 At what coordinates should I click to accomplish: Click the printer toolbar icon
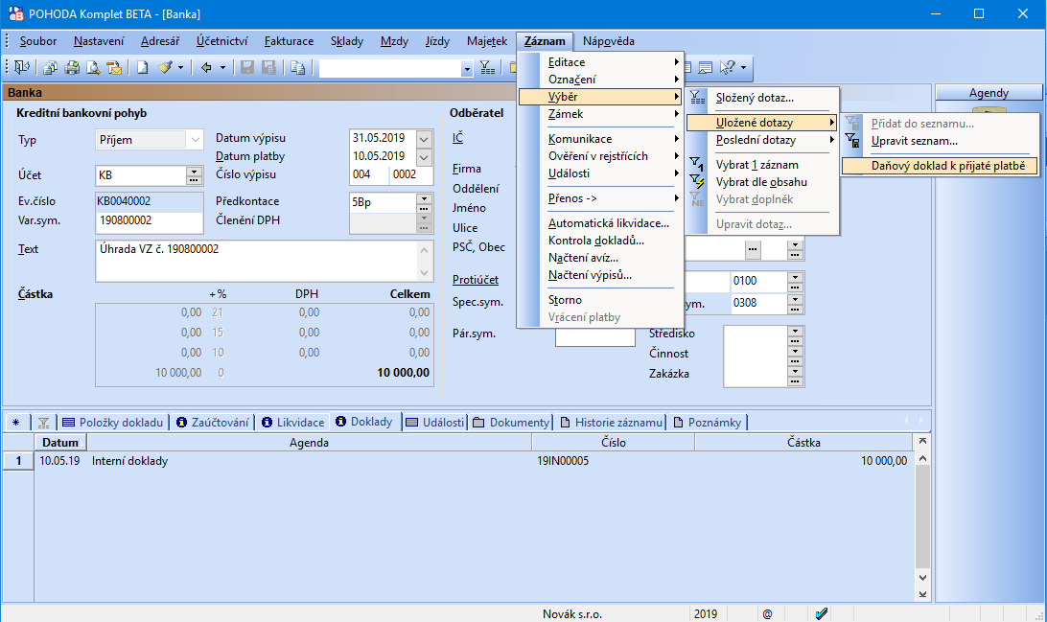click(72, 67)
